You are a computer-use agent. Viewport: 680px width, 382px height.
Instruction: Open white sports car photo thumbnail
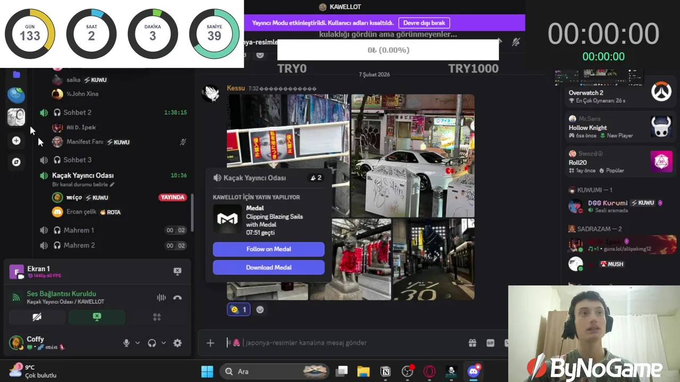click(413, 155)
